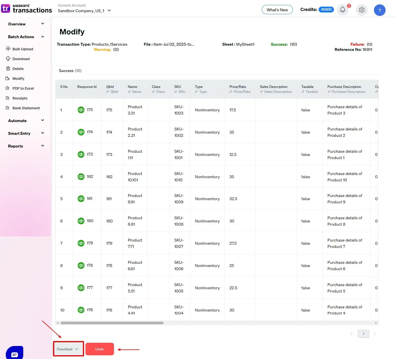The height and width of the screenshot is (359, 396).
Task: Click the Delete trash sidebar icon
Action: point(8,69)
